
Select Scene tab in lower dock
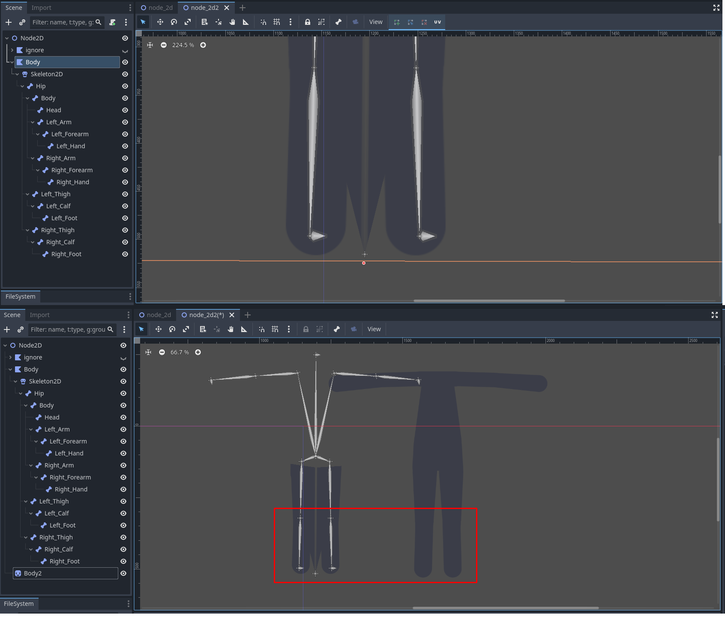click(12, 315)
